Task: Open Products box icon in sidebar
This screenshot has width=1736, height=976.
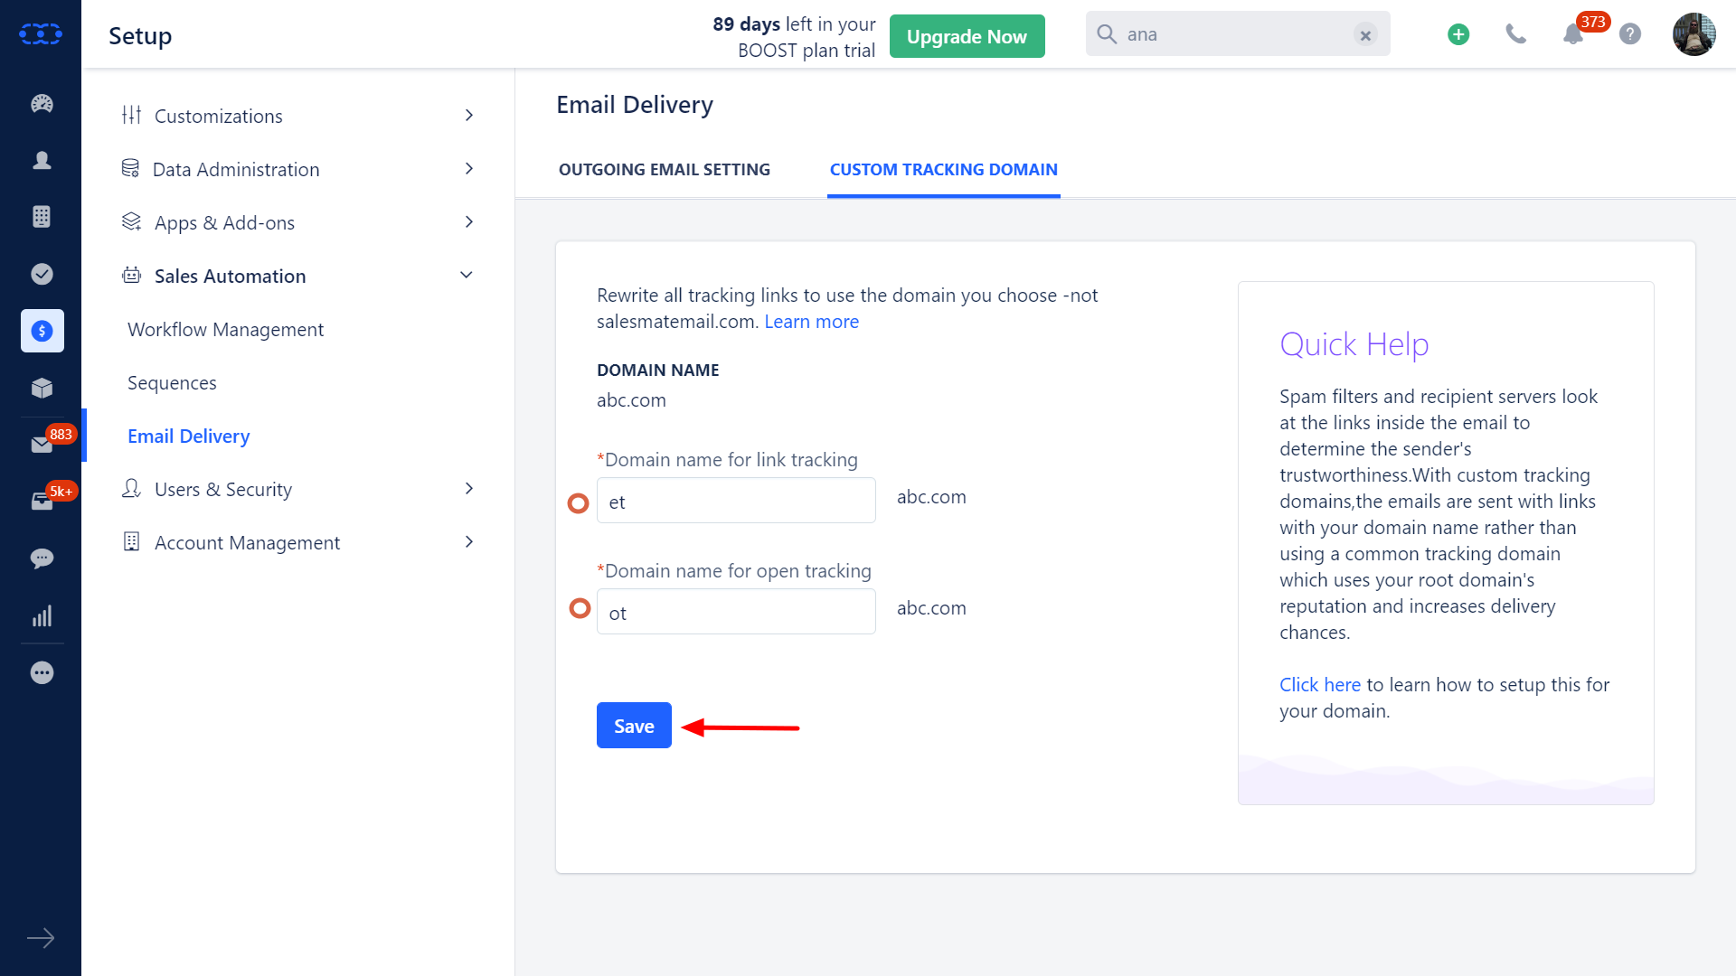Action: 42,388
